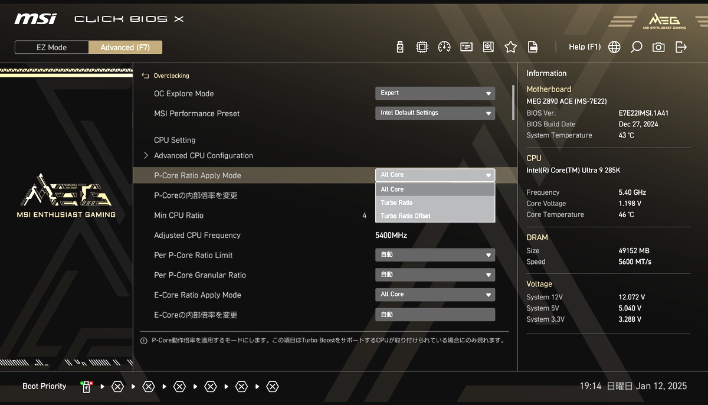Click the memory profile card icon

pyautogui.click(x=466, y=47)
